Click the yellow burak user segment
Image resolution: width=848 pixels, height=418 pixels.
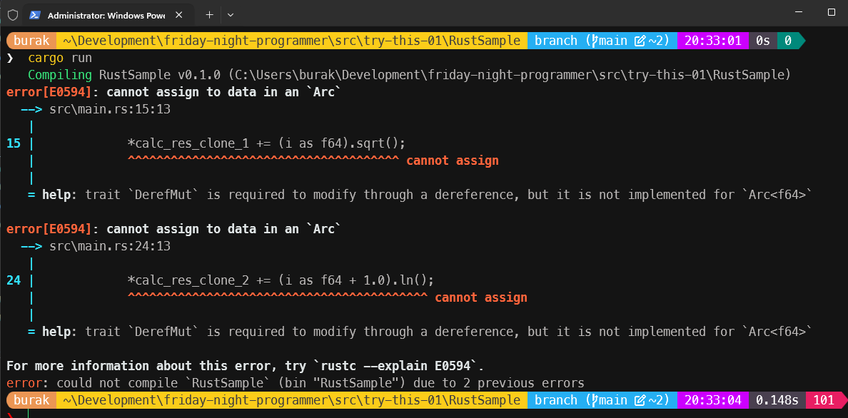30,41
